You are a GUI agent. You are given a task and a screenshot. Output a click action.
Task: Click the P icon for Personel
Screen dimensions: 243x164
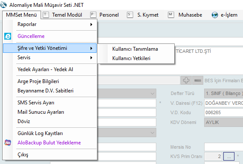(x=93, y=15)
